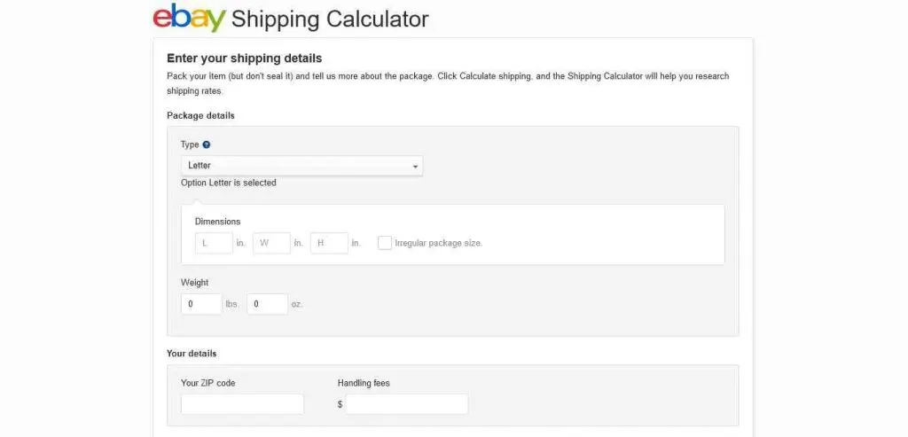Click the Height dimension field

[x=330, y=243]
